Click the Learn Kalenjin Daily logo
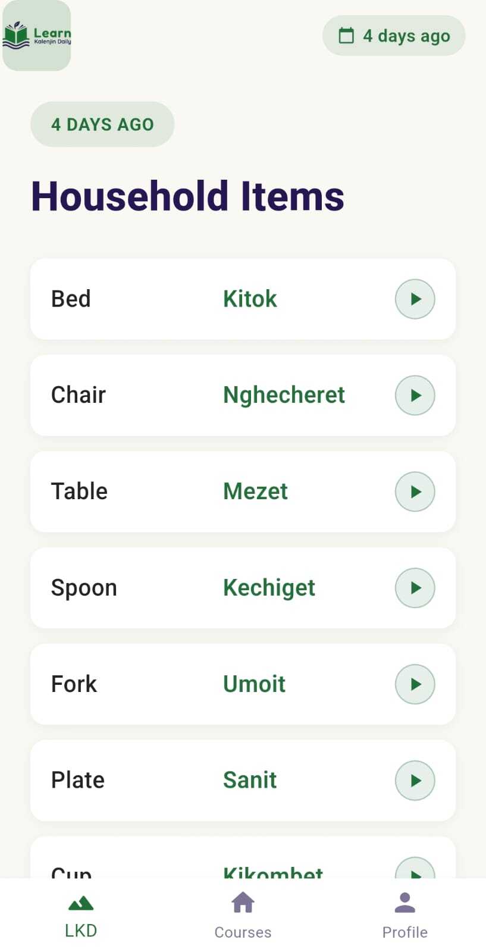Image resolution: width=486 pixels, height=952 pixels. point(37,36)
